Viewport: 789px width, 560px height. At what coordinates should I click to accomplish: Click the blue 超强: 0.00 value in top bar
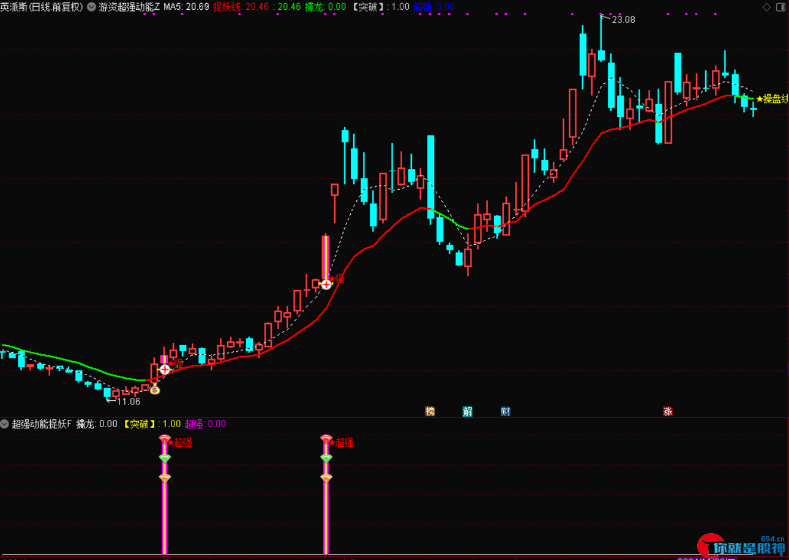434,7
